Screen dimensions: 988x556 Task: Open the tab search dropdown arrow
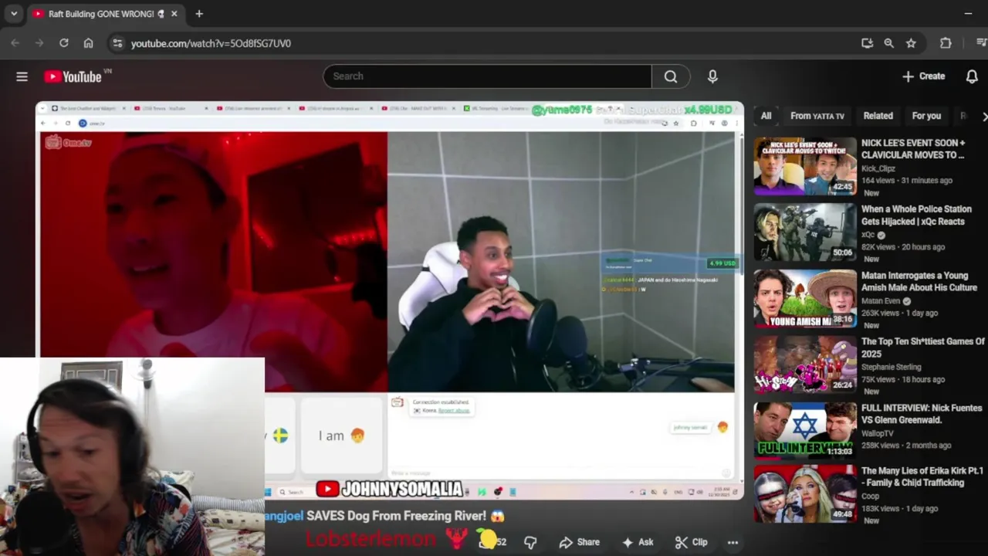[14, 14]
